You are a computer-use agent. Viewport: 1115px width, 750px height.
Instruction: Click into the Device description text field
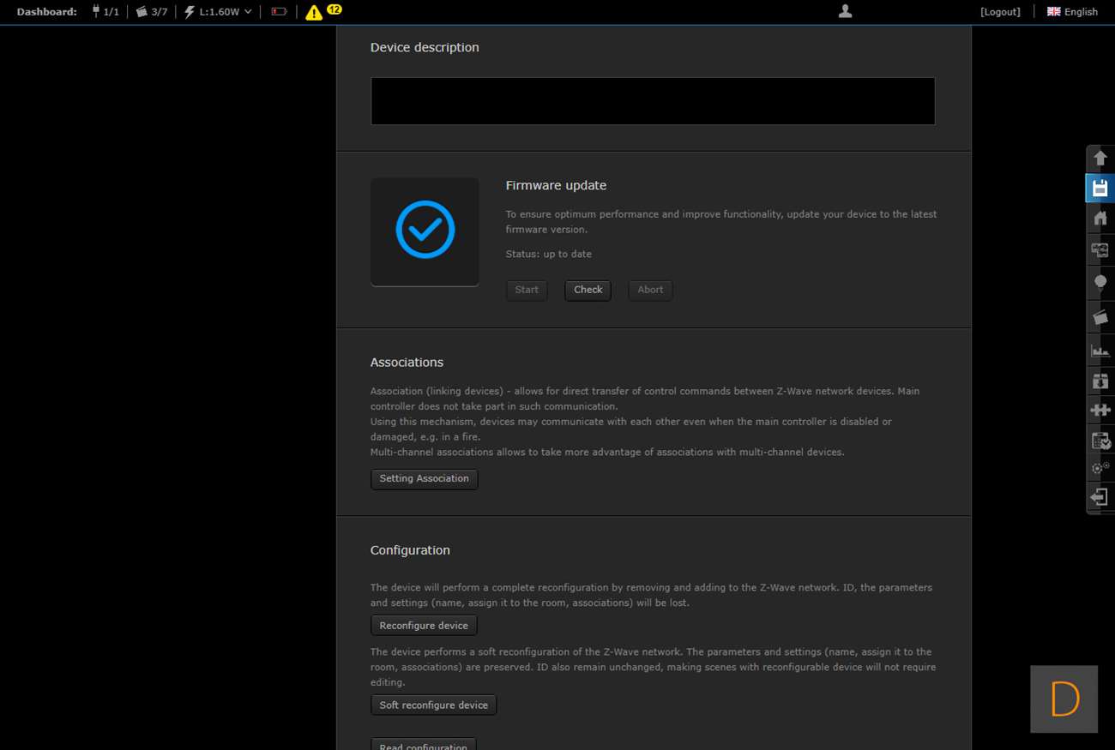click(x=653, y=101)
